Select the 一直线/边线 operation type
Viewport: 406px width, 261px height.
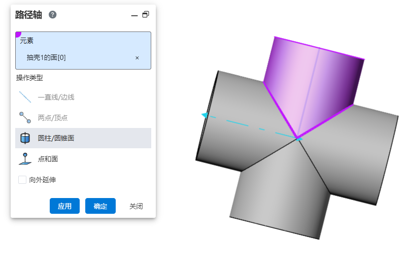tap(56, 97)
